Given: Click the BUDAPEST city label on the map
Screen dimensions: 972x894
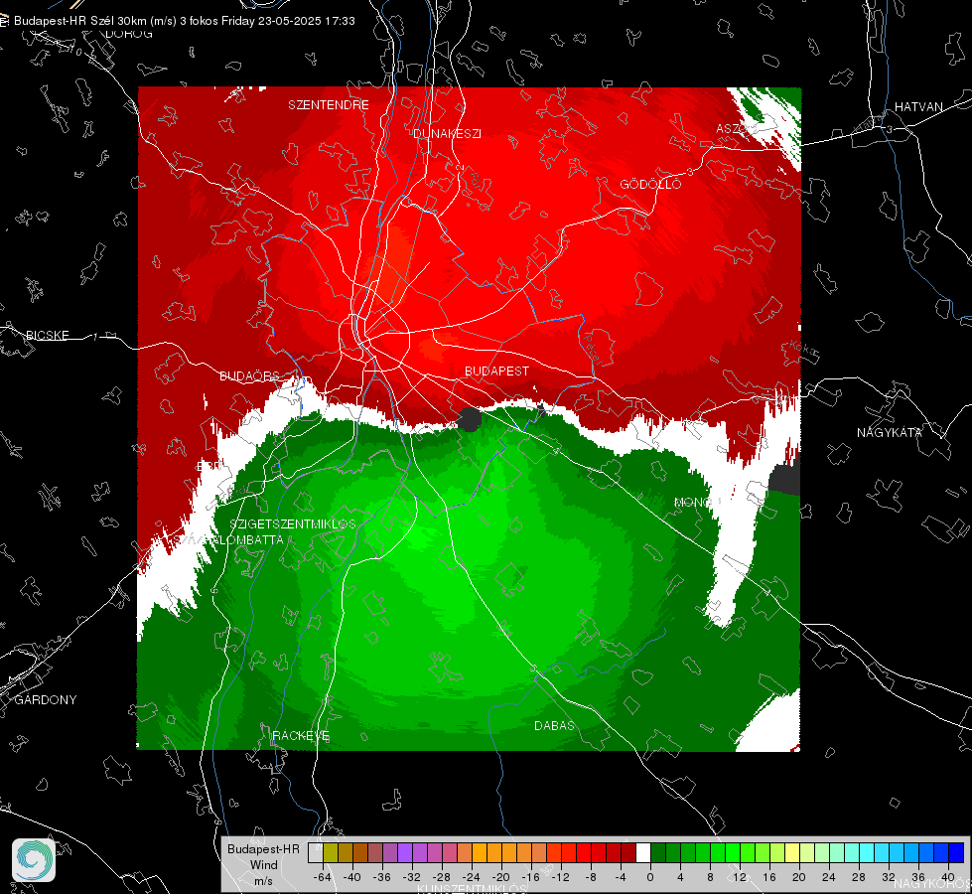Looking at the screenshot, I should click(496, 371).
